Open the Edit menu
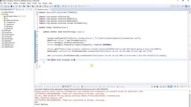Viewport: 191px width, 107px height. click(x=5, y=3)
